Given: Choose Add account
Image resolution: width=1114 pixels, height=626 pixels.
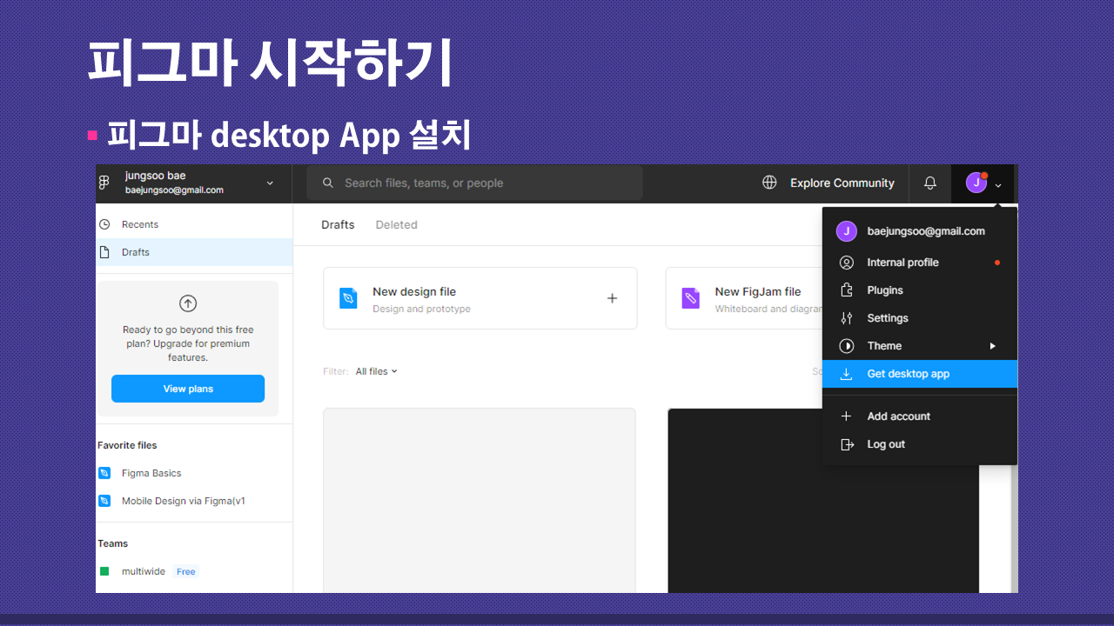Looking at the screenshot, I should [x=920, y=416].
